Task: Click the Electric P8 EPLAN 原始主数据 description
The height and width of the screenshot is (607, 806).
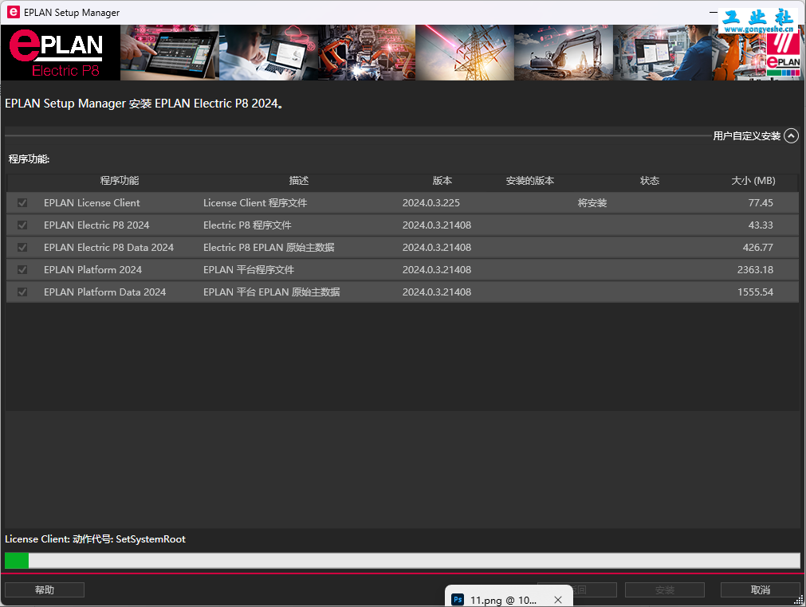Action: (269, 248)
